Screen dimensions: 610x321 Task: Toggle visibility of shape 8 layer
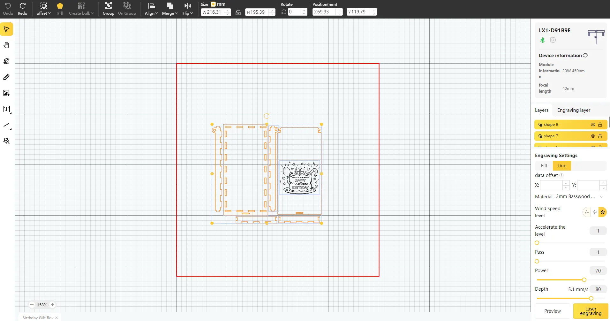tap(593, 125)
